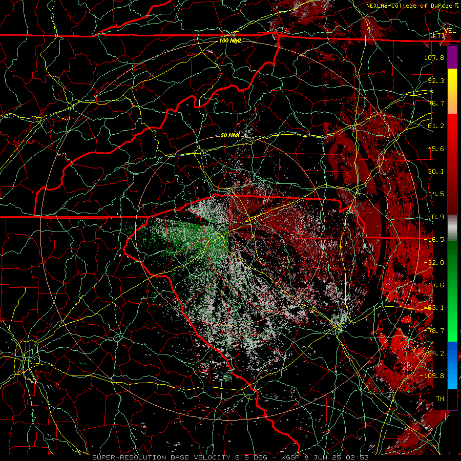Select the dark blue color bar segment

[x=452, y=353]
